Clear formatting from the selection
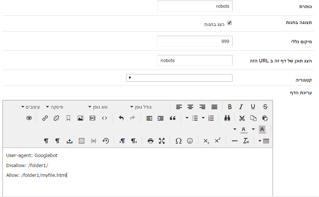The image size is (319, 197). 246,141
